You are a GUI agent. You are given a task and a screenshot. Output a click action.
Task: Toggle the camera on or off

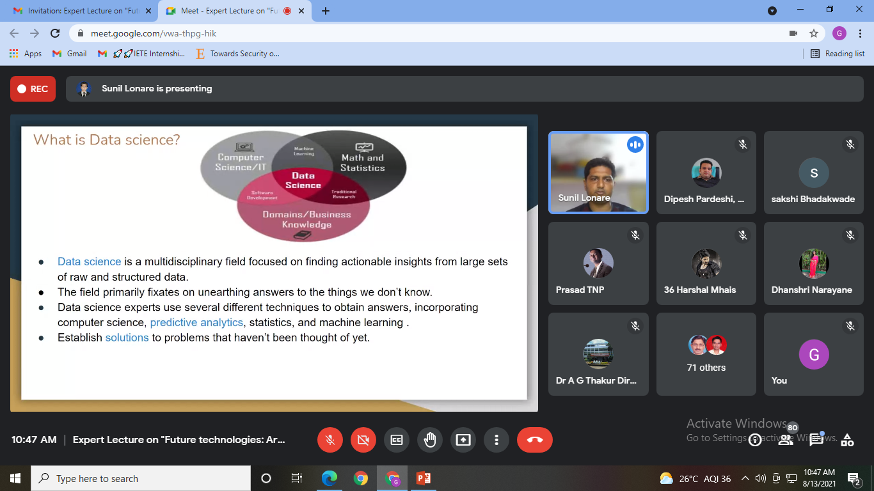363,440
